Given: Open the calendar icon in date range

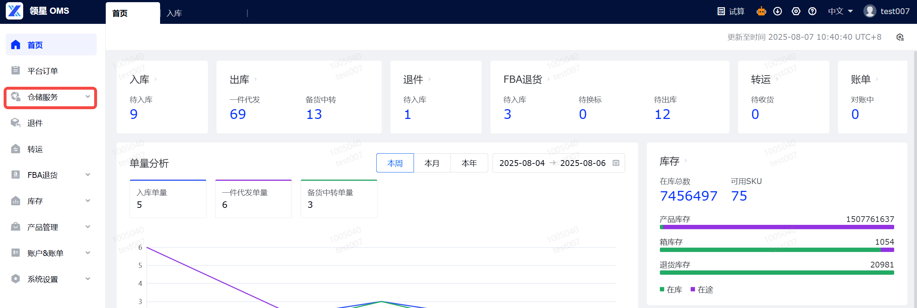Looking at the screenshot, I should (x=616, y=163).
